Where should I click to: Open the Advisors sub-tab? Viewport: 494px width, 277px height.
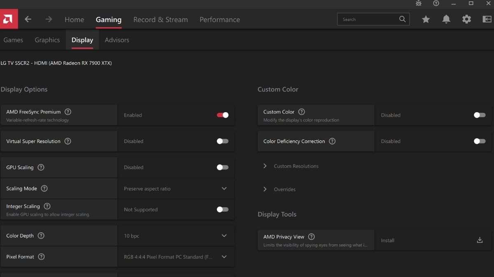(117, 40)
